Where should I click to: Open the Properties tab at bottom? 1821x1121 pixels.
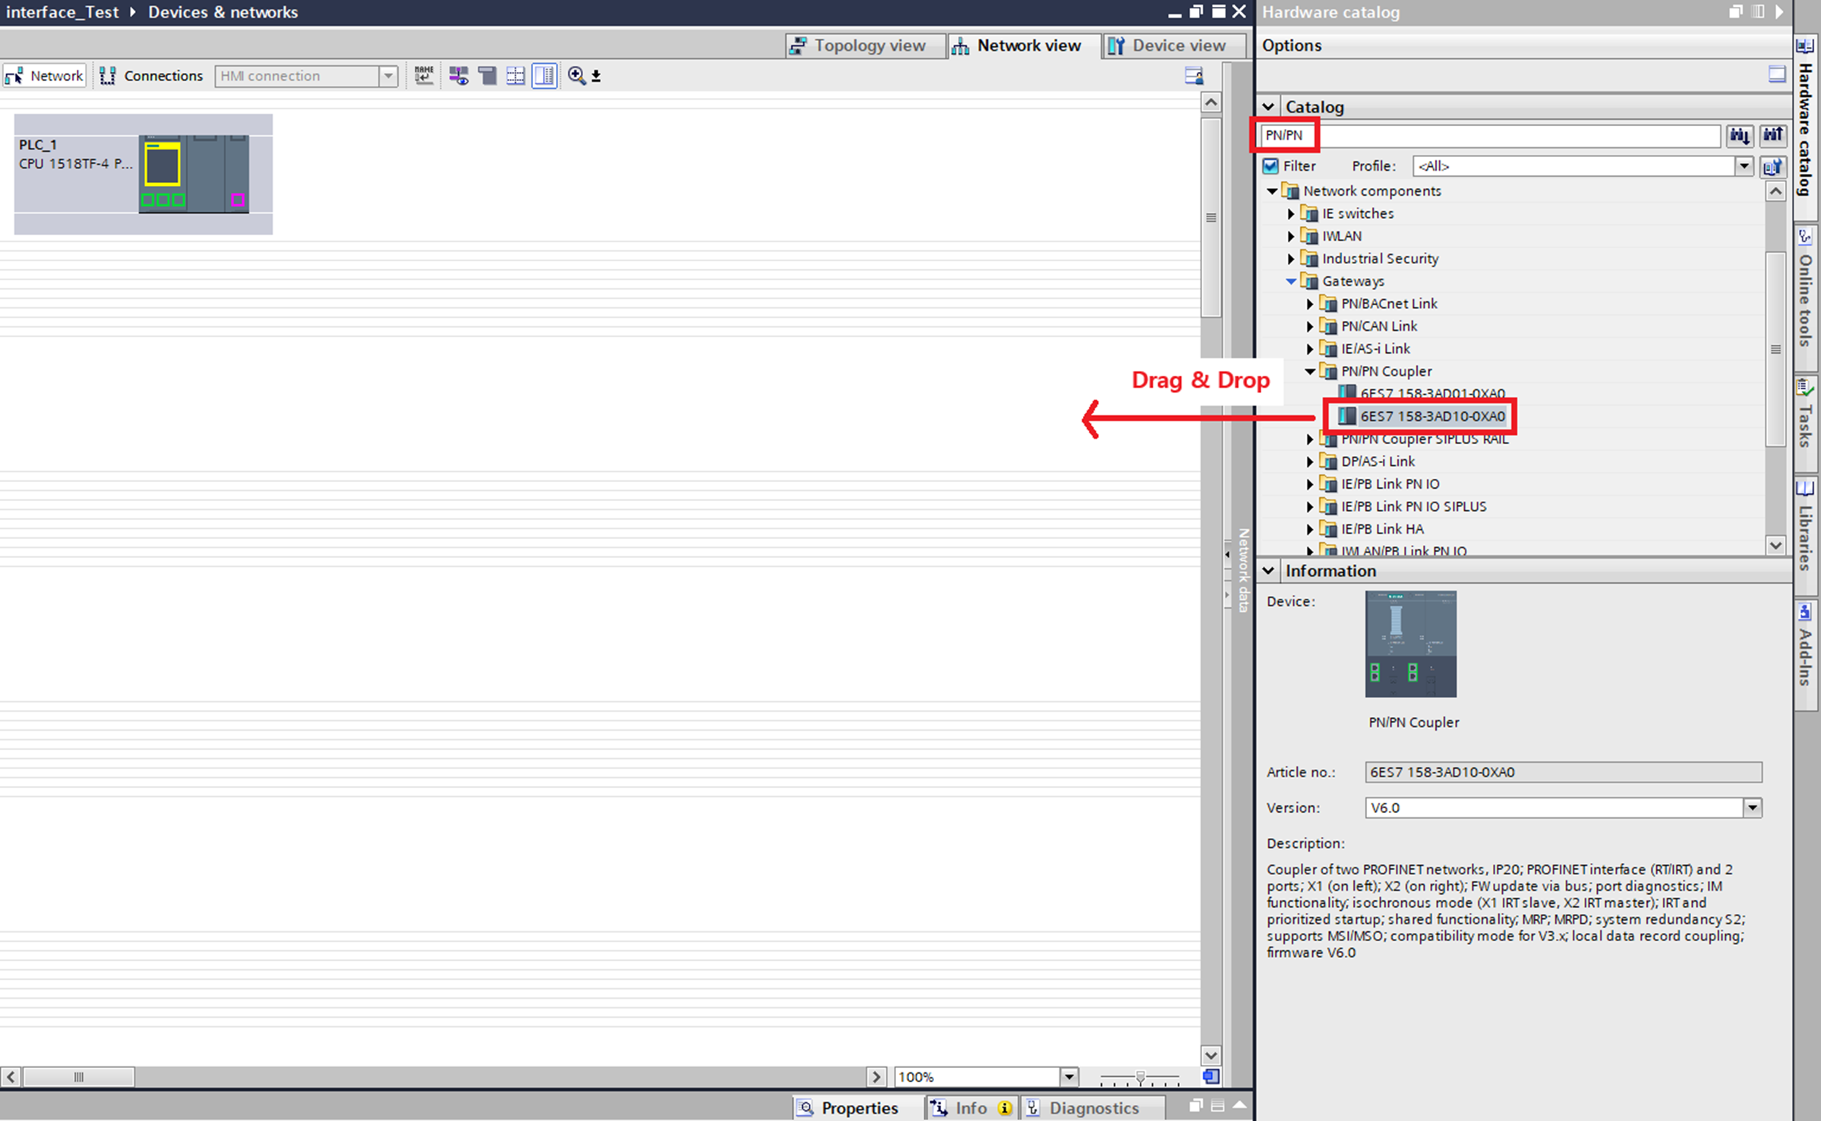pos(848,1108)
